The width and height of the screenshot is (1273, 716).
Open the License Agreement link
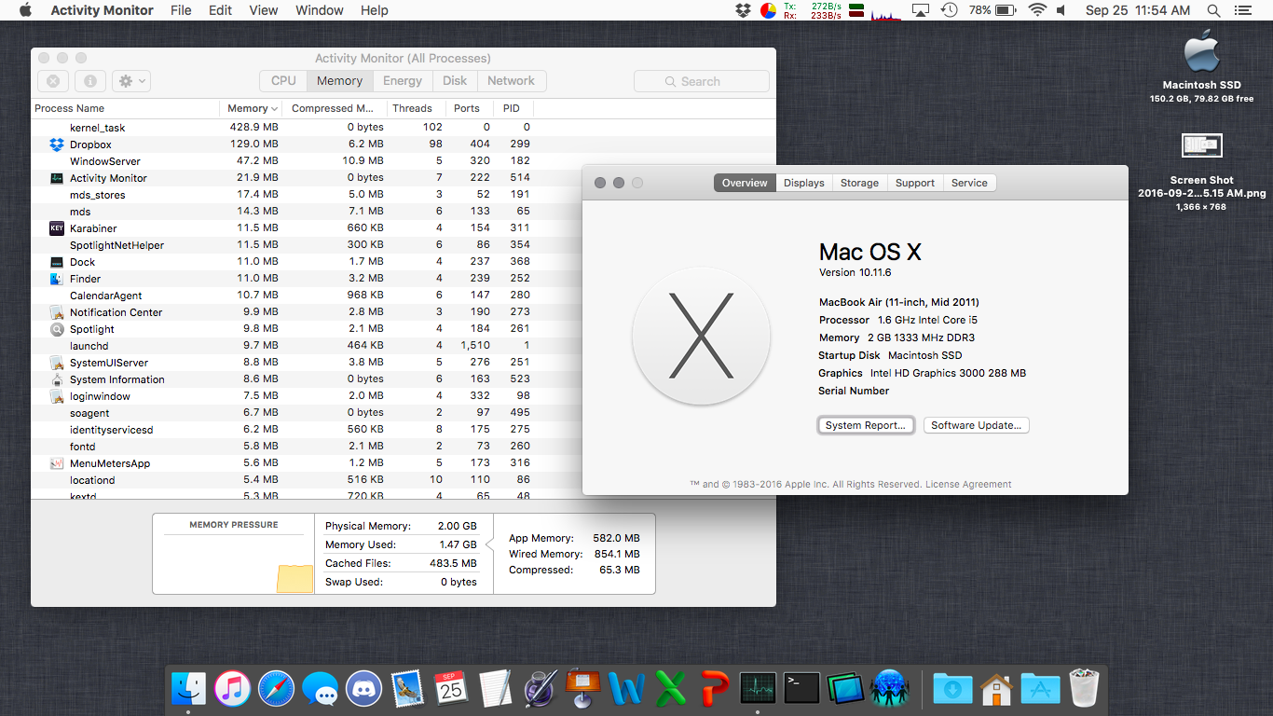(x=968, y=484)
